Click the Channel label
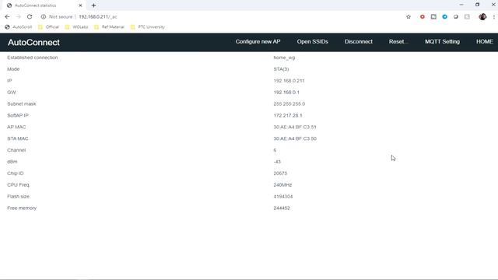Viewport: 498px width, 280px height. click(x=16, y=150)
